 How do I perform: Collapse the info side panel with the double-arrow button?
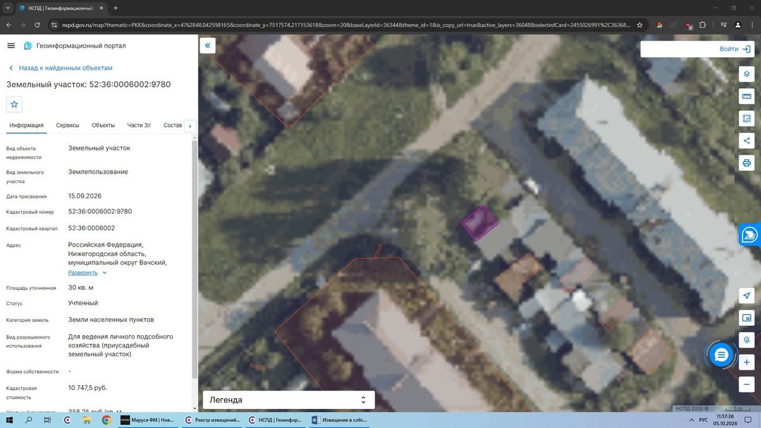tap(207, 46)
